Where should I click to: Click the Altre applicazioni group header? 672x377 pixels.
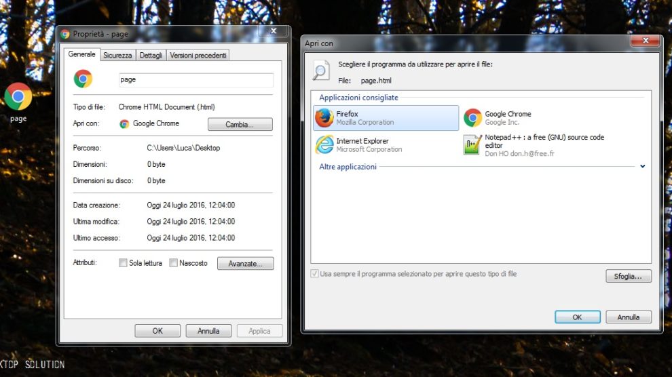point(348,166)
